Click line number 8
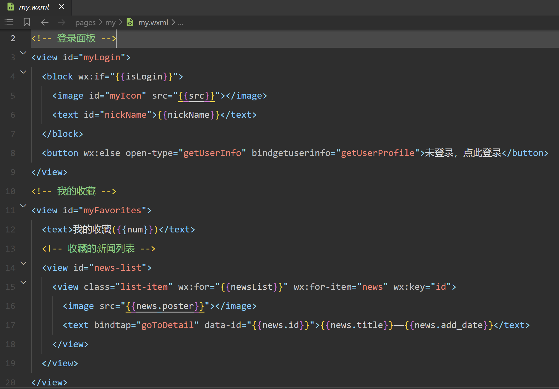This screenshot has height=389, width=559. coord(13,153)
